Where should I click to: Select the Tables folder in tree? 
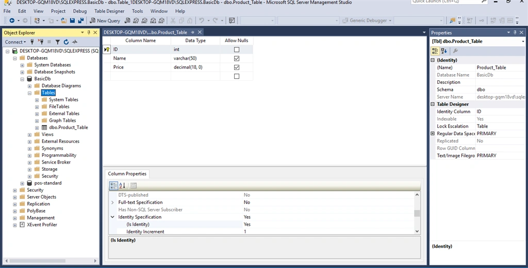(x=48, y=93)
